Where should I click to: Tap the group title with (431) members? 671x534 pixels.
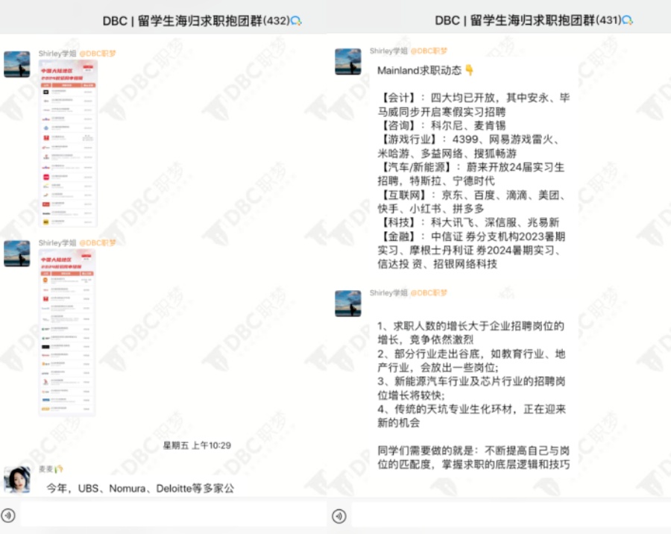[x=528, y=20]
